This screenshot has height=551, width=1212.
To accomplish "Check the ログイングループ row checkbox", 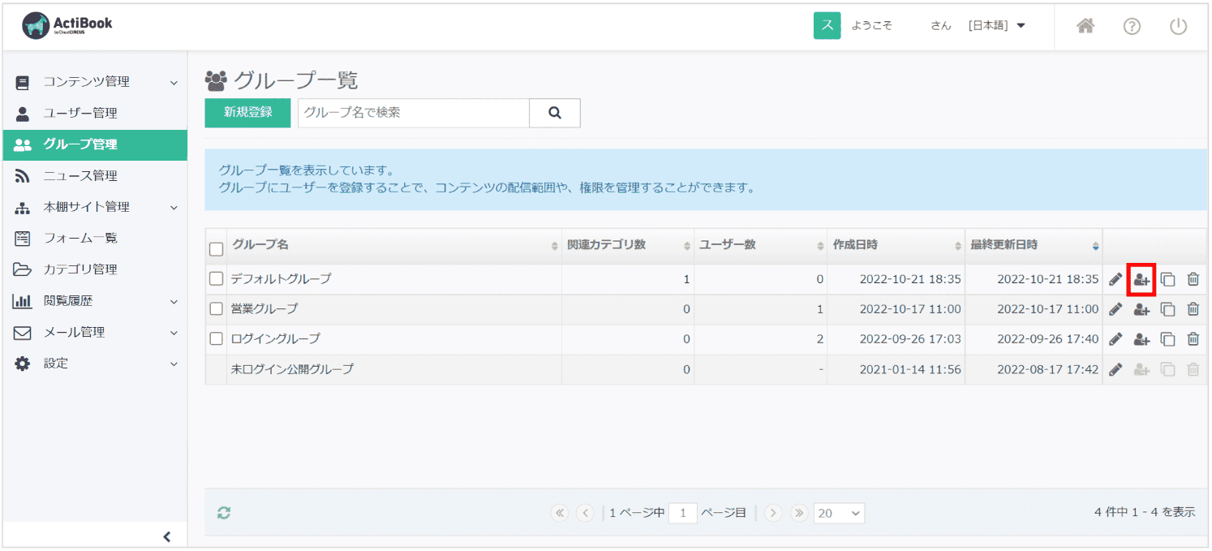I will coord(216,338).
